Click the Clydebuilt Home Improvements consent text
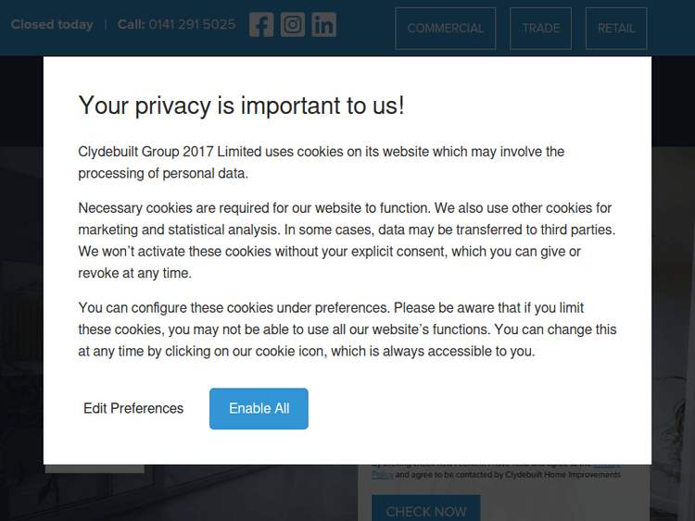Image resolution: width=695 pixels, height=521 pixels. 519,475
